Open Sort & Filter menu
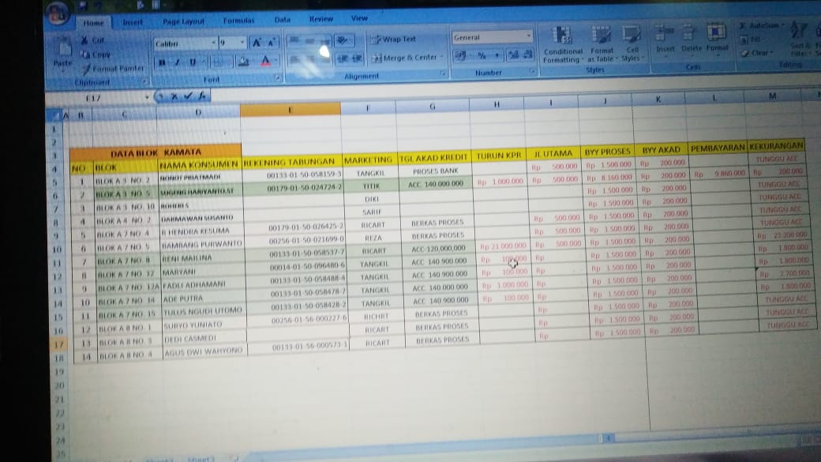Viewport: 821px width, 462px height. (x=800, y=38)
